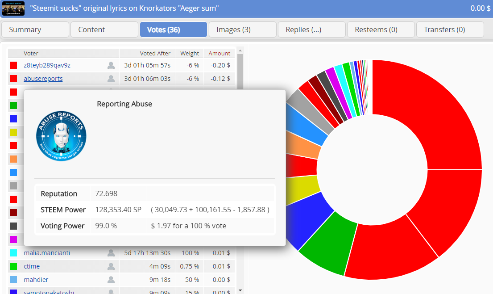Sort by the Weight column header

point(190,53)
